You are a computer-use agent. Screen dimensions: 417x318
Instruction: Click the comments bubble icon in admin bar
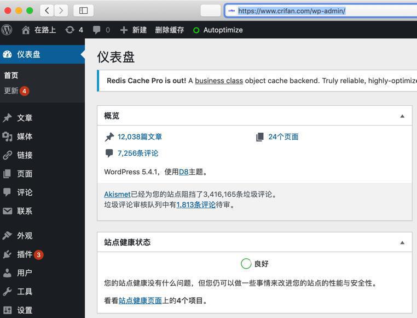tap(96, 30)
